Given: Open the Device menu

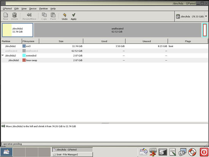Looking at the screenshot, I should pos(33,9).
